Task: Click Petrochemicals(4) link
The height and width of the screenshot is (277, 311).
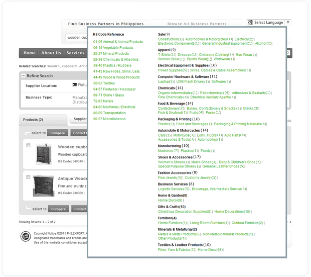Action: point(215,93)
